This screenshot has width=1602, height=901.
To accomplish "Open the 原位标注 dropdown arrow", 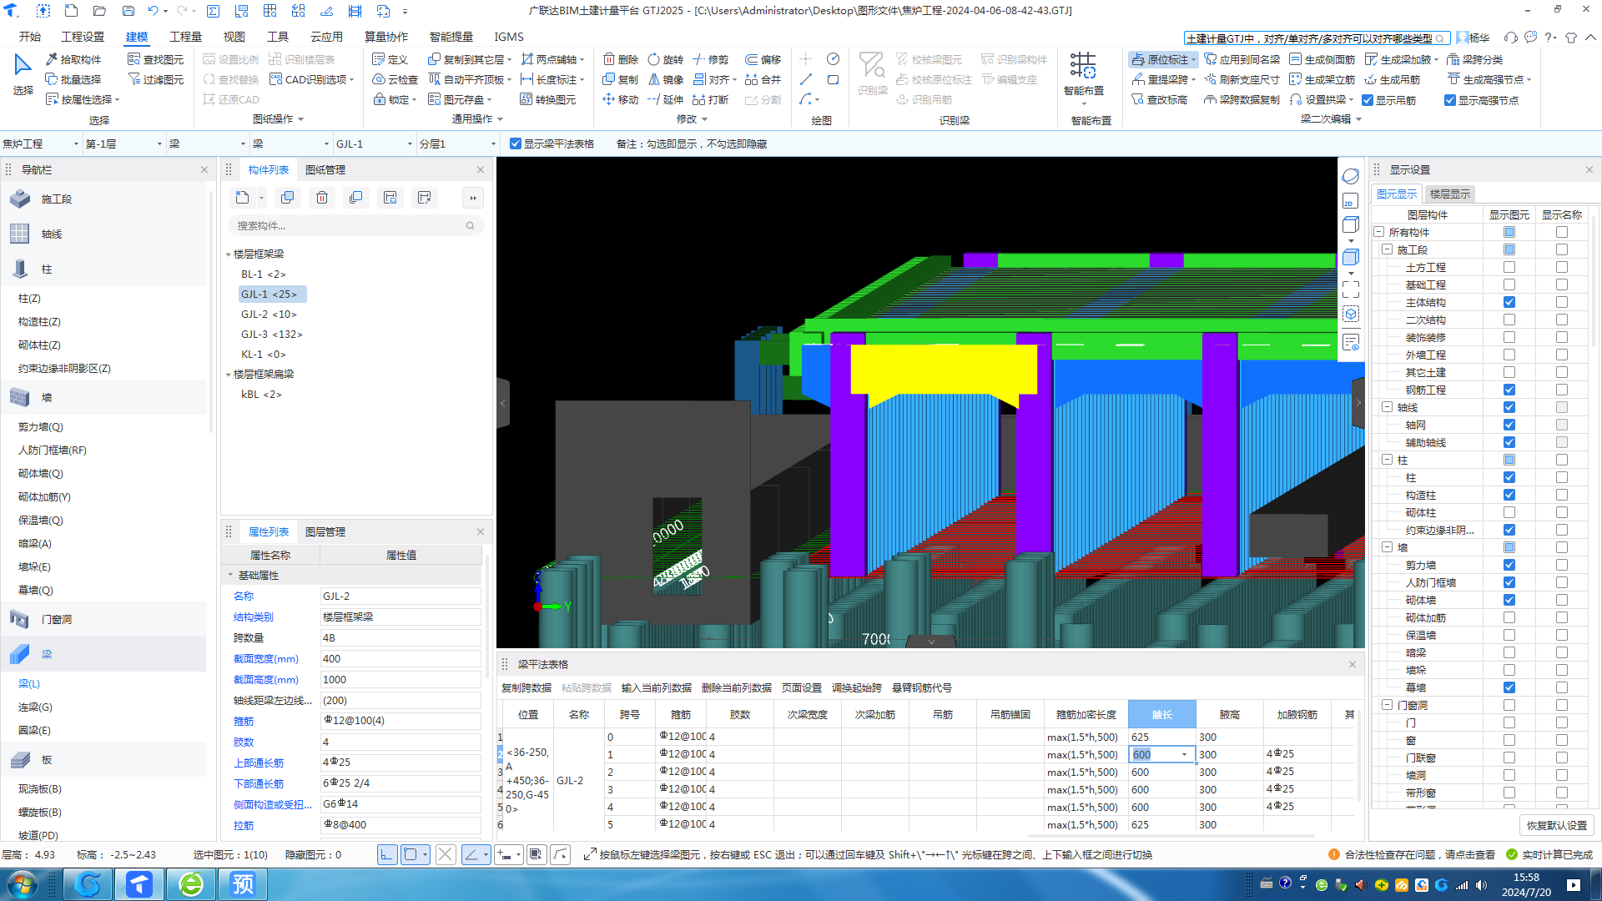I will 1194,59.
